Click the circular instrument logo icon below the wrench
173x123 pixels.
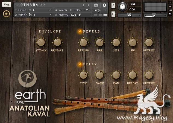6,14
